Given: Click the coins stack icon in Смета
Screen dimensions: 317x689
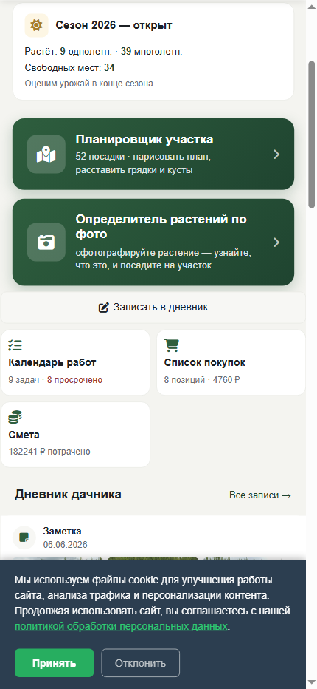Looking at the screenshot, I should coord(15,417).
